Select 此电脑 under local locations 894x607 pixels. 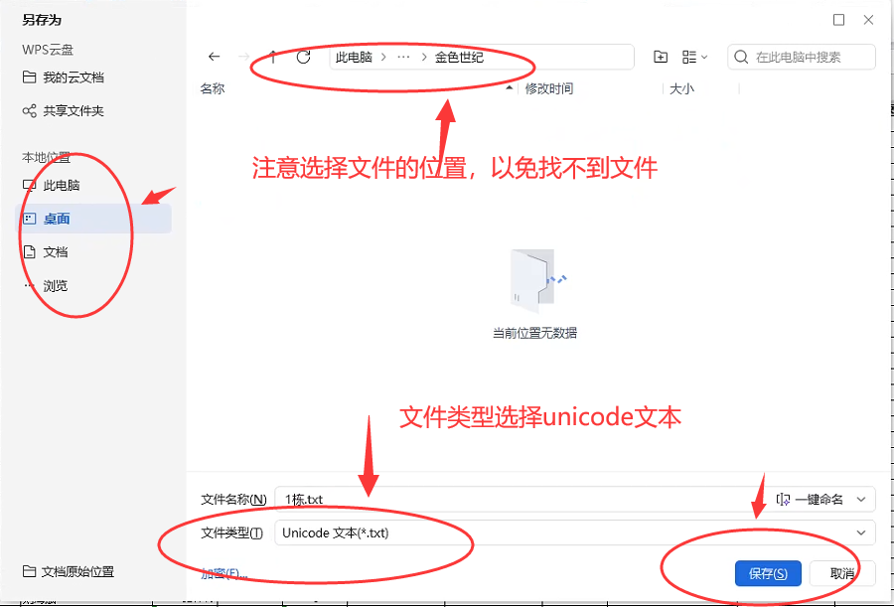[61, 186]
